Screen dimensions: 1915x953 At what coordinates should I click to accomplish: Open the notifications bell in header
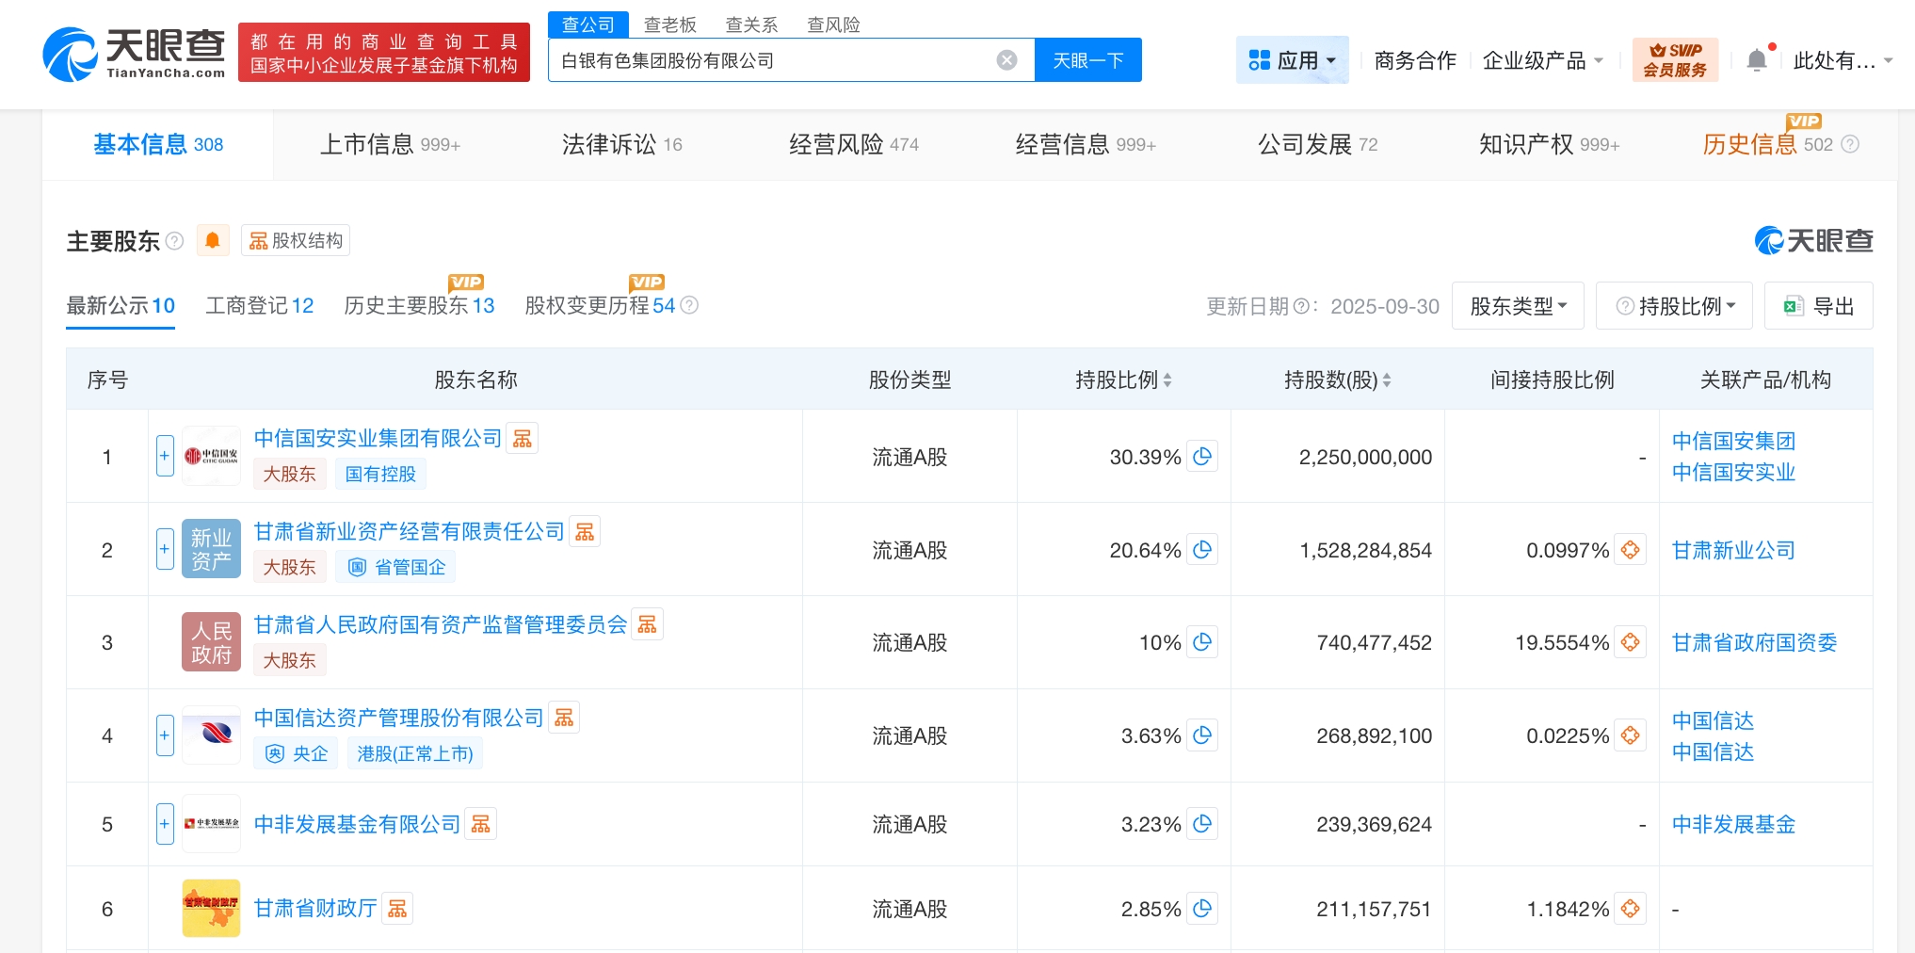(x=1756, y=60)
